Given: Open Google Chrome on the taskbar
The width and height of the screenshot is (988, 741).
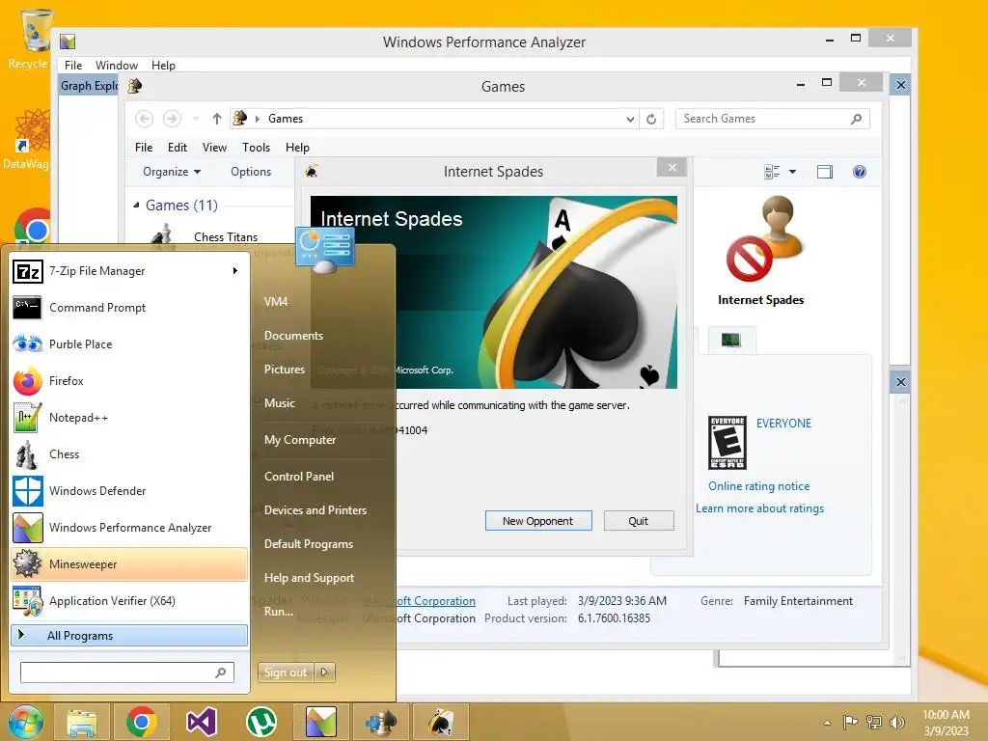Looking at the screenshot, I should (141, 722).
